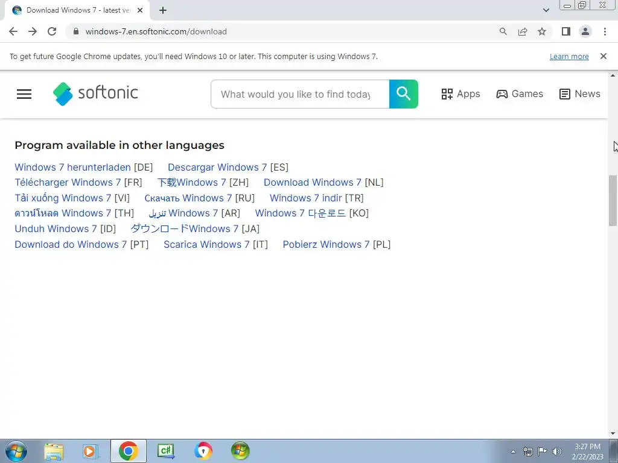Switch to Chrome taskbar button

tap(128, 451)
